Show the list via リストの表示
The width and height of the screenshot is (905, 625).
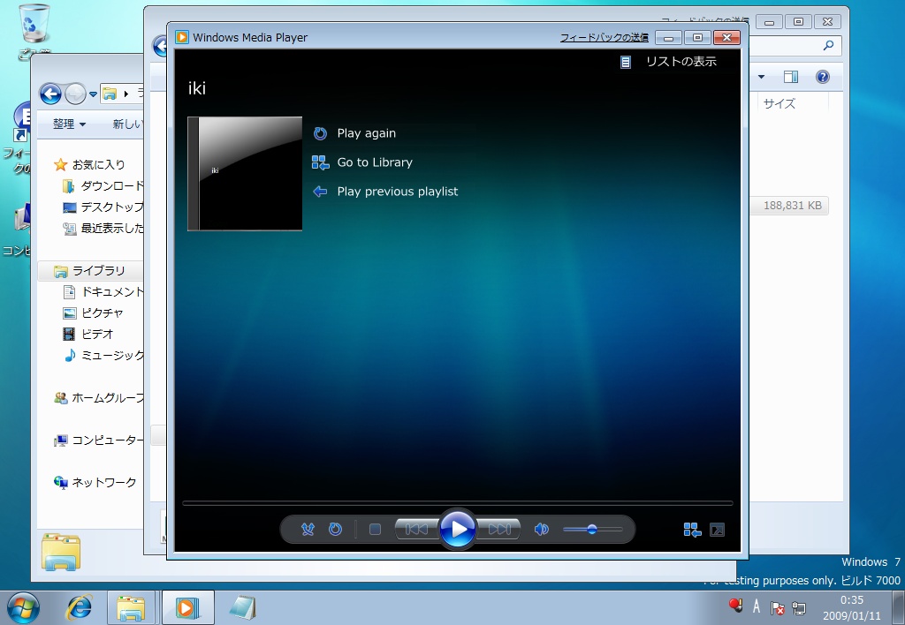681,62
